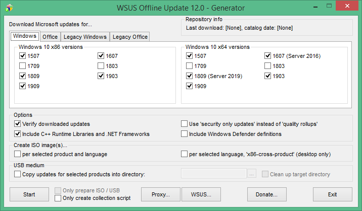Uncheck x86 version 1809

click(22, 76)
